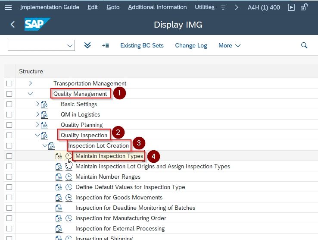
Task: Select Inspection for Deadline Monitoring of Batches
Action: [x=135, y=208]
